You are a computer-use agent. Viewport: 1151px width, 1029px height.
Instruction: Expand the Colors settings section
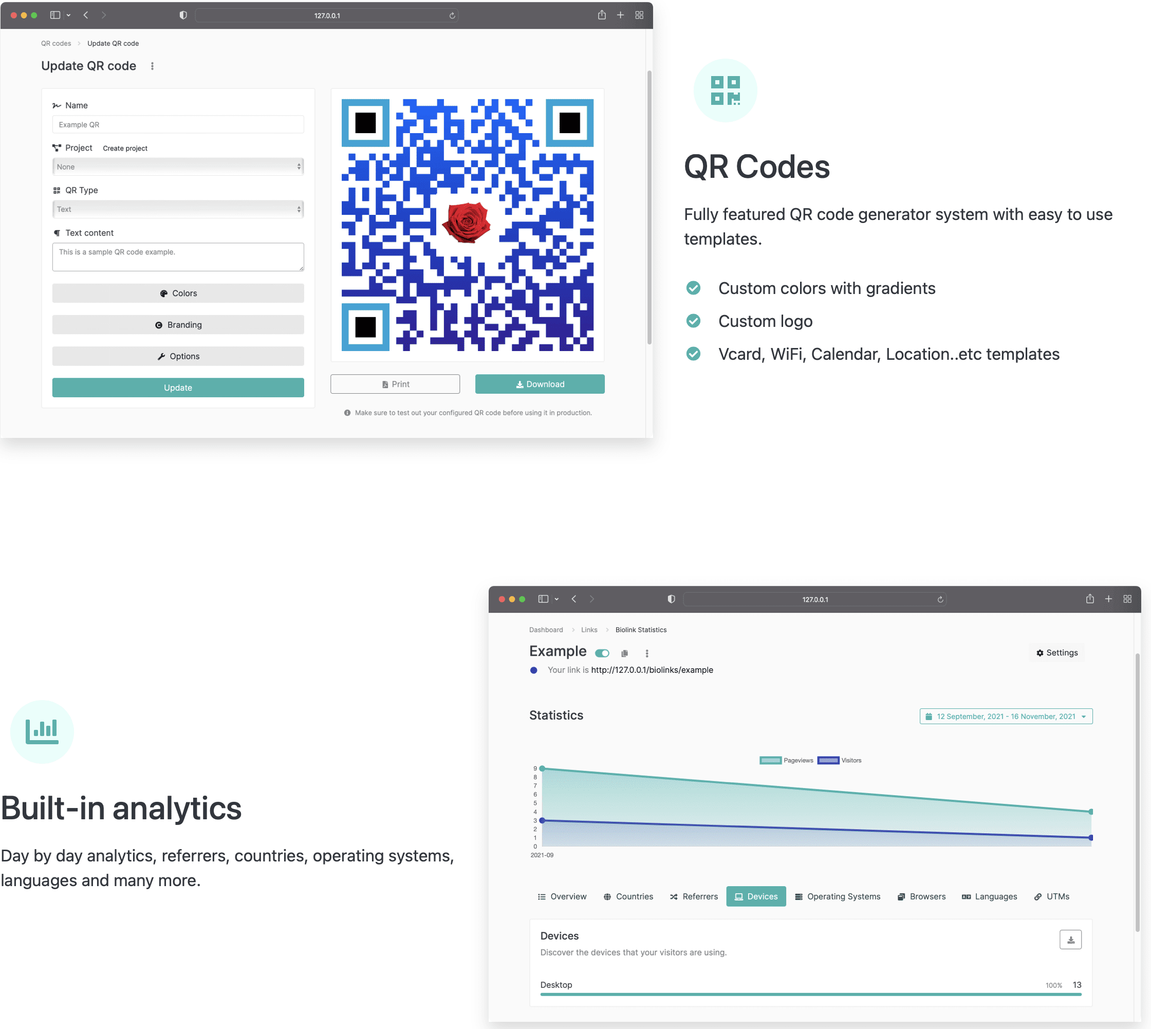pos(177,293)
